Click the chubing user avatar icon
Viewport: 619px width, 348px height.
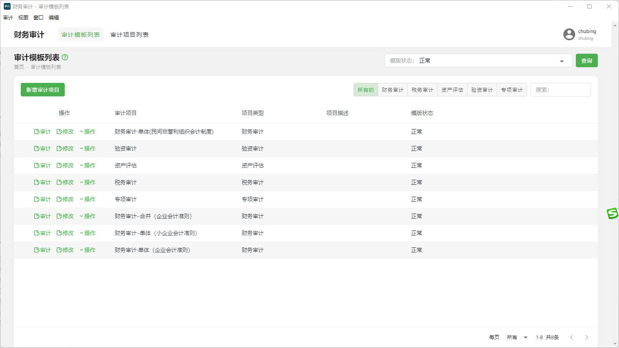569,34
